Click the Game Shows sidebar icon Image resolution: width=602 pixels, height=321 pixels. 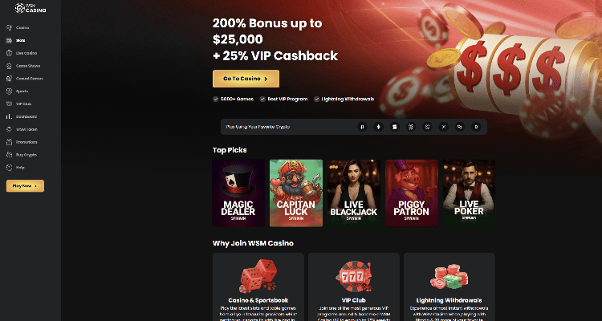[9, 66]
